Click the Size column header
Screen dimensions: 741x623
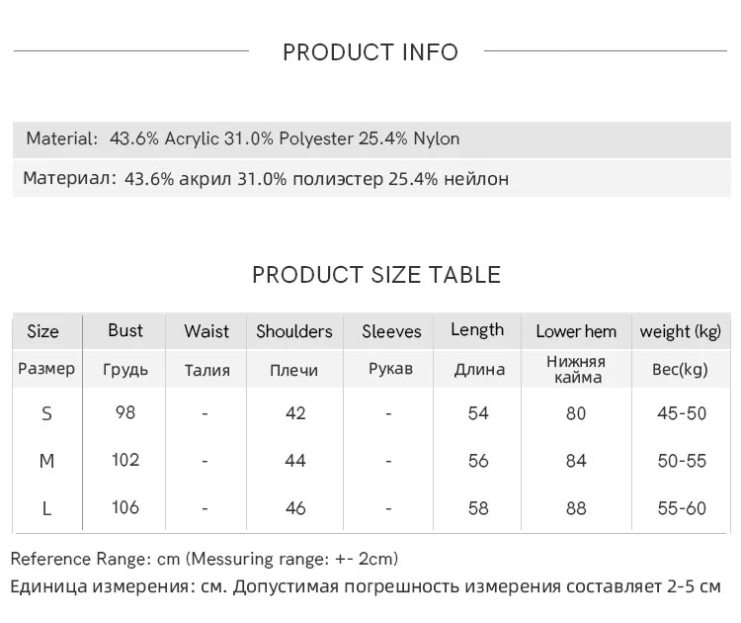pos(43,331)
